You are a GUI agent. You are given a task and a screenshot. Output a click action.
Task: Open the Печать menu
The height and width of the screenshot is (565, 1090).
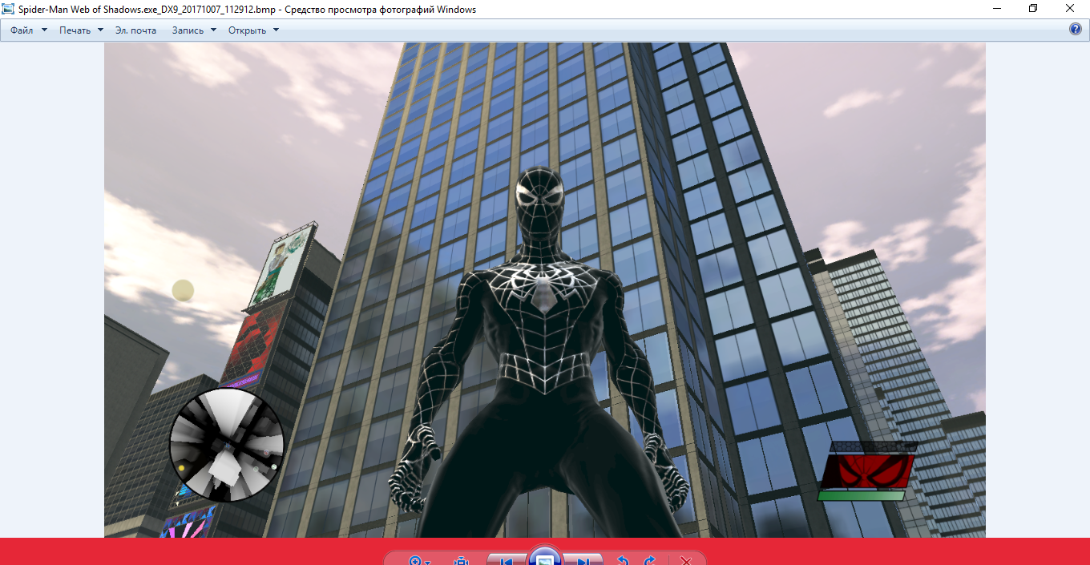(x=81, y=30)
